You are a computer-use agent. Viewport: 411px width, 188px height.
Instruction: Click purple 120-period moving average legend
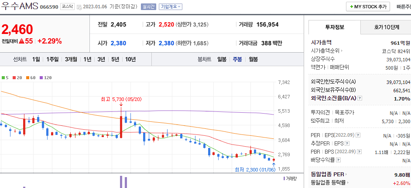pos(46,77)
